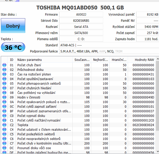159x154 pixels.
Task: Click the Hodnoty RAW column header
Action: coord(142,60)
